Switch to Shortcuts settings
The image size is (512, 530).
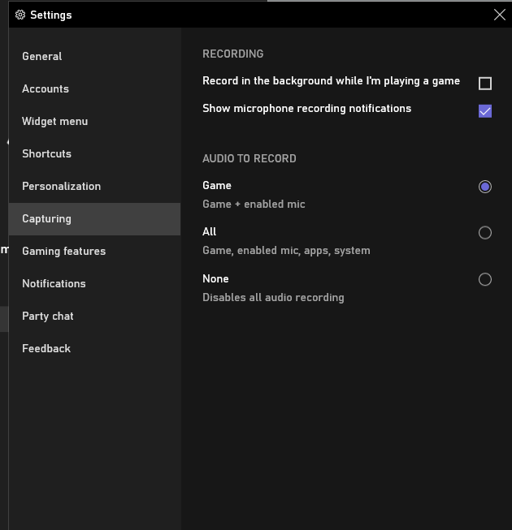click(x=47, y=154)
